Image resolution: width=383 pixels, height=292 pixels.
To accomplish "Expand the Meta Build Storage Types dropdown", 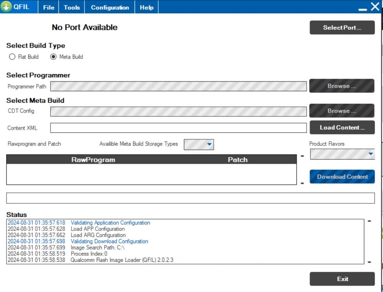I will [209, 144].
